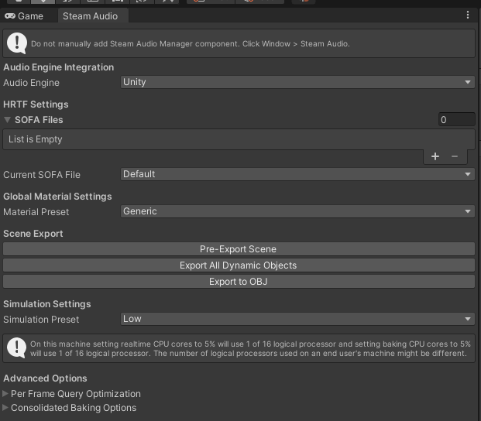481x421 pixels.
Task: Click the Steam Audio Manager warning icon
Action: pyautogui.click(x=17, y=43)
